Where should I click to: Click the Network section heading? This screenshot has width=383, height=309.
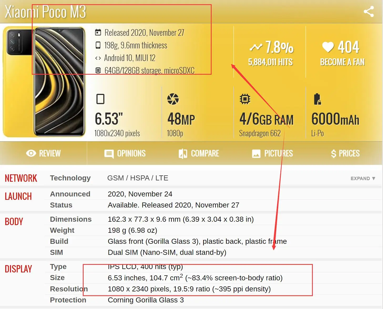[x=21, y=178]
